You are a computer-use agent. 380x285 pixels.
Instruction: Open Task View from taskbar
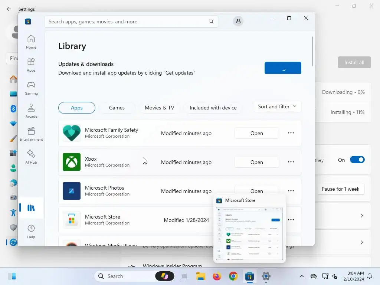pos(184,276)
